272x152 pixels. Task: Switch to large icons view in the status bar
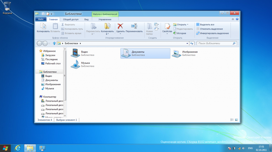click(x=236, y=120)
